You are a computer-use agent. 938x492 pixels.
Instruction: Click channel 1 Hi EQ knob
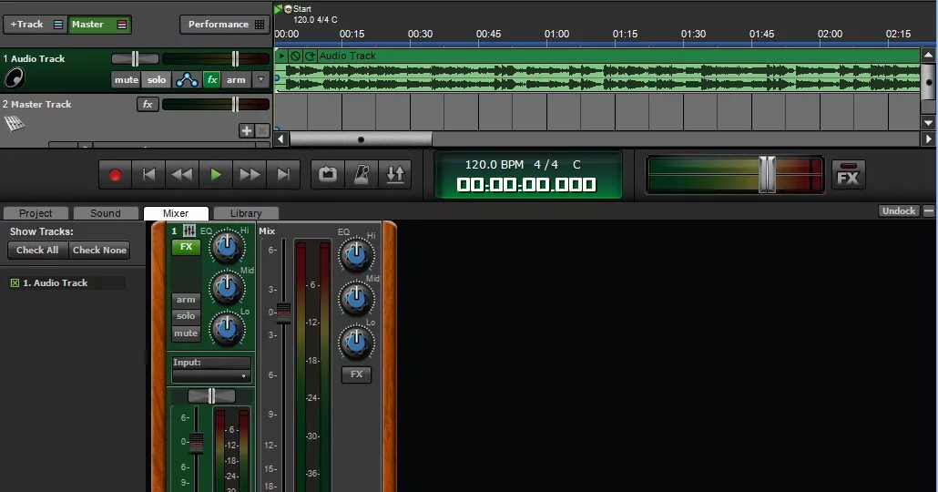pyautogui.click(x=227, y=247)
